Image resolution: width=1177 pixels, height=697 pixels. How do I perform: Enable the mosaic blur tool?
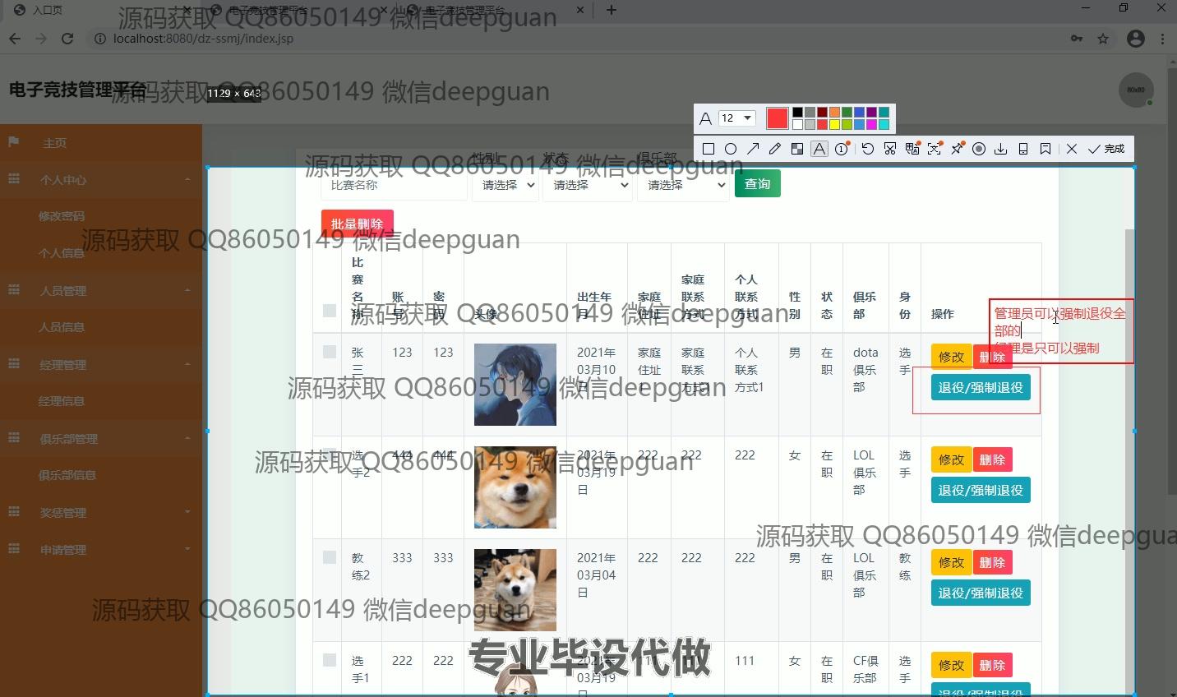pos(796,148)
